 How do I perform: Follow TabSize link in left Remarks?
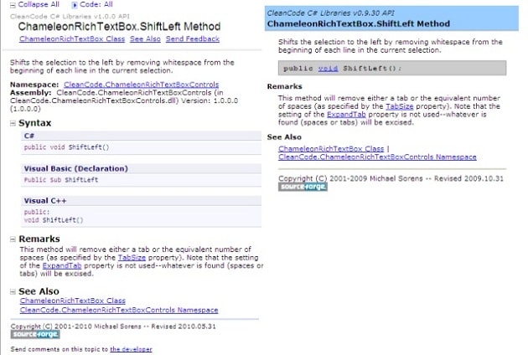[132, 258]
